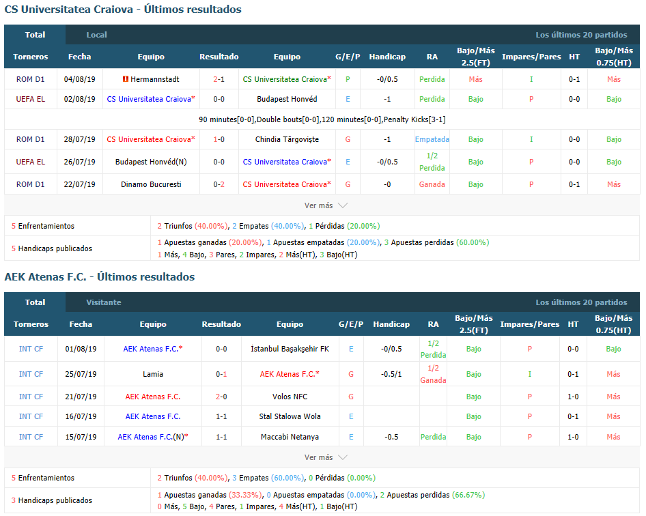646x516 pixels.
Task: Click the 'Ganada' cell in Dinamo Bucuresti row
Action: (432, 184)
